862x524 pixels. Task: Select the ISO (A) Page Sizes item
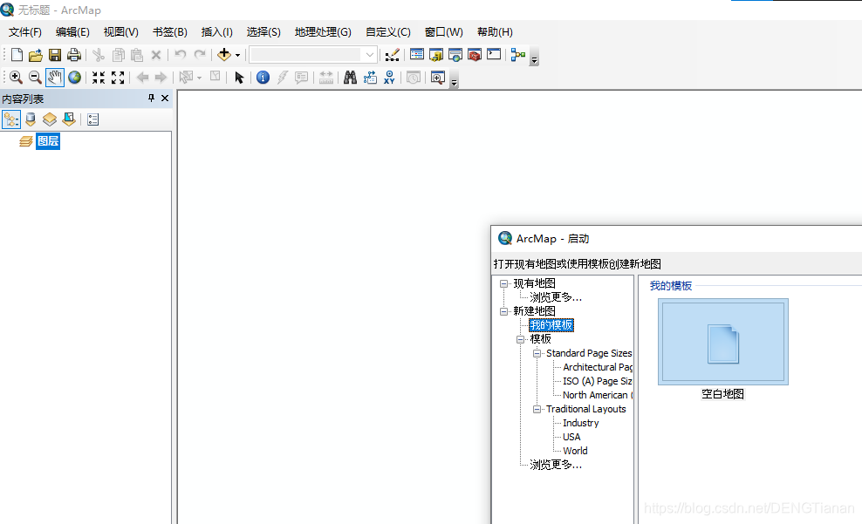coord(598,381)
